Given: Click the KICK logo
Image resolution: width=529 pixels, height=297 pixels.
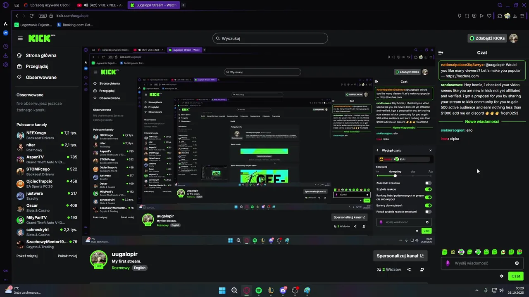Looking at the screenshot, I should pos(41,38).
